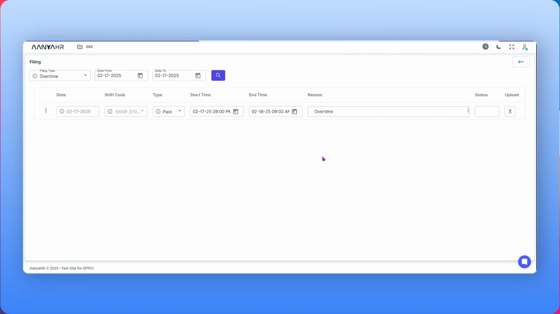Click the Type field info icon
Viewport: 560px width, 314px height.
pyautogui.click(x=158, y=112)
